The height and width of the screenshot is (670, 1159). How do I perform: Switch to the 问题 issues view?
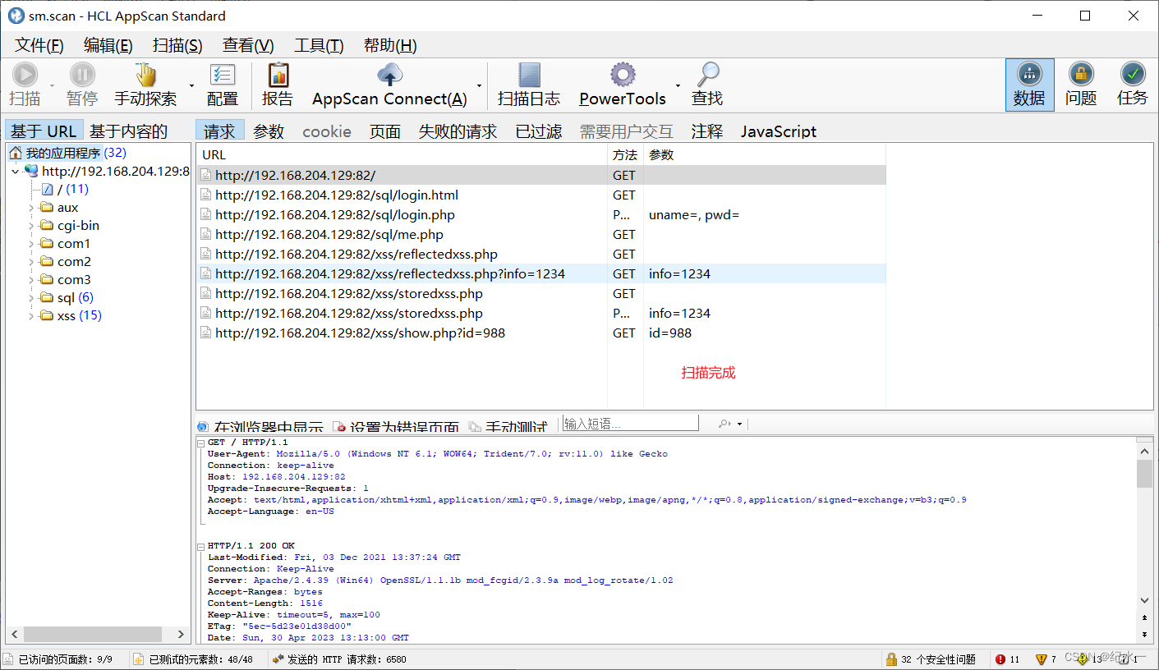click(x=1081, y=85)
